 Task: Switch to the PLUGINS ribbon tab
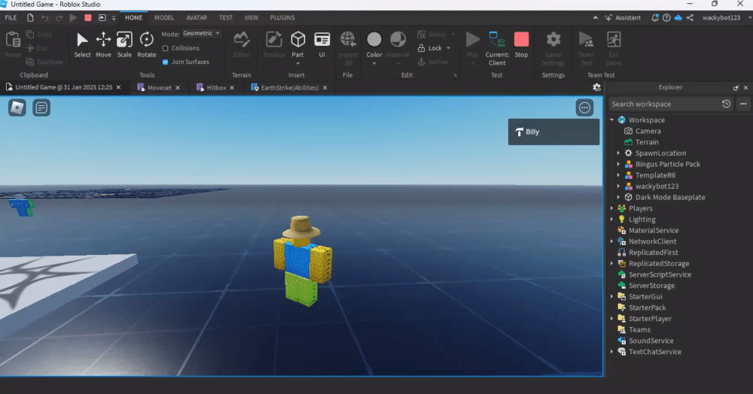(x=282, y=18)
